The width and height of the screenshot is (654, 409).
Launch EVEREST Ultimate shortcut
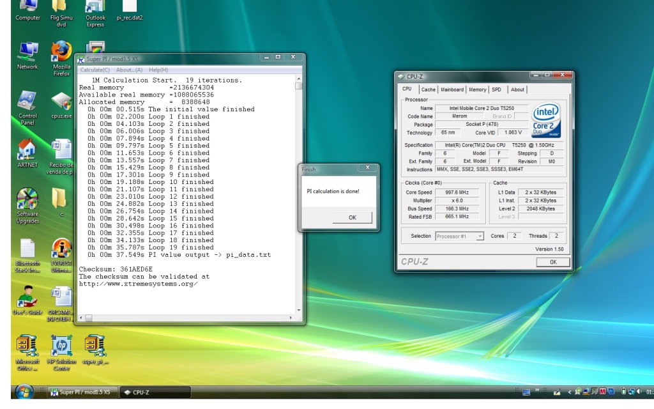click(61, 255)
